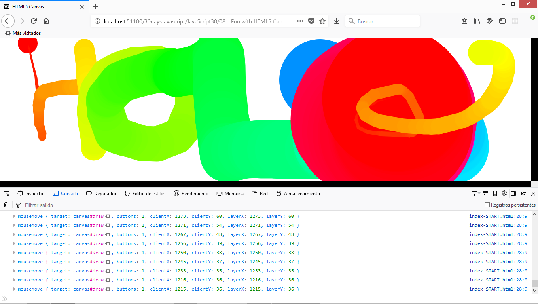Toggle the browser sidebar icon

click(502, 21)
